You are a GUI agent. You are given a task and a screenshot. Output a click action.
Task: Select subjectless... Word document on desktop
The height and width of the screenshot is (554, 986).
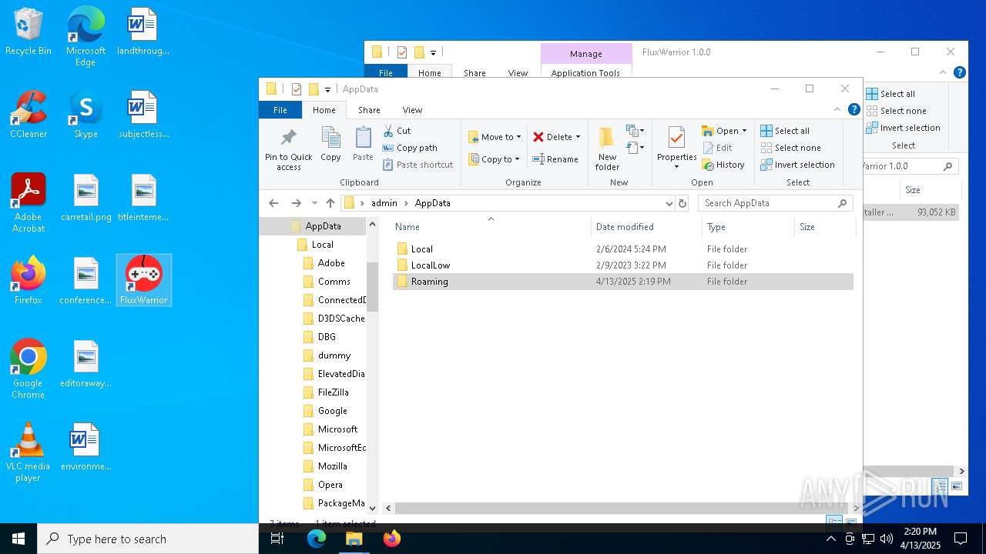click(x=143, y=115)
